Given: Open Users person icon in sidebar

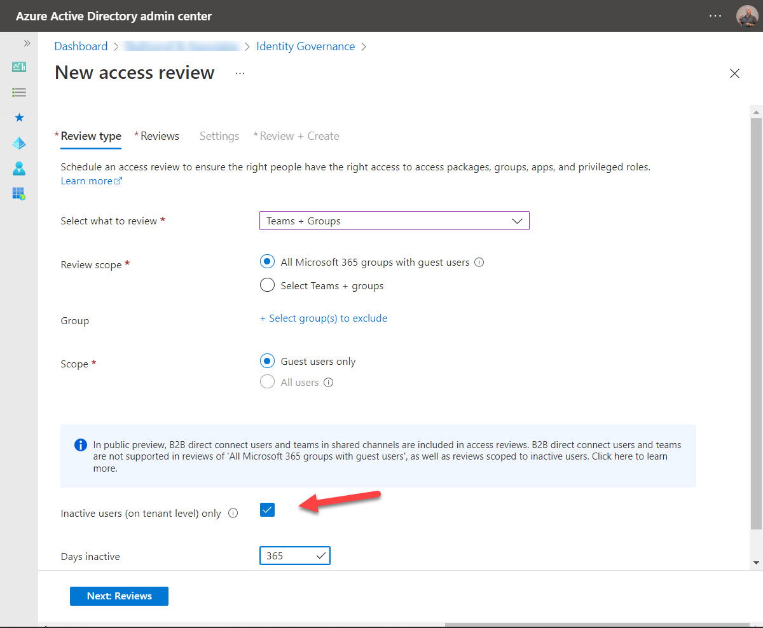Looking at the screenshot, I should pos(19,168).
